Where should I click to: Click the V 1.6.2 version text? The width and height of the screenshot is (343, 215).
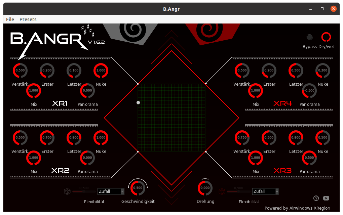[x=96, y=42]
